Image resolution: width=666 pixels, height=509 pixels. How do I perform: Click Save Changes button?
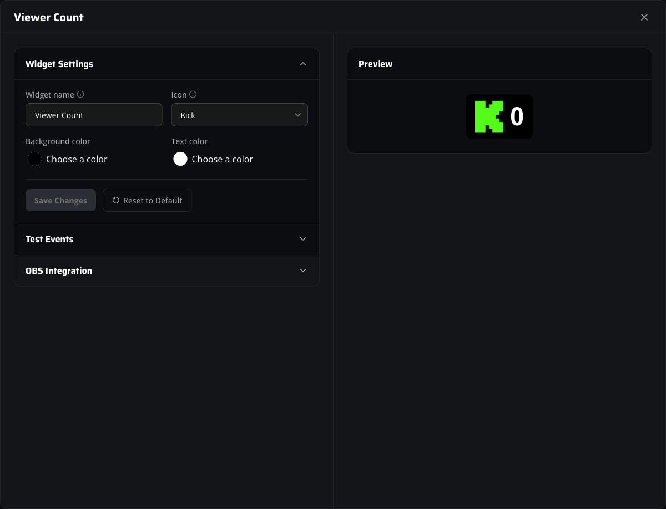coord(60,200)
